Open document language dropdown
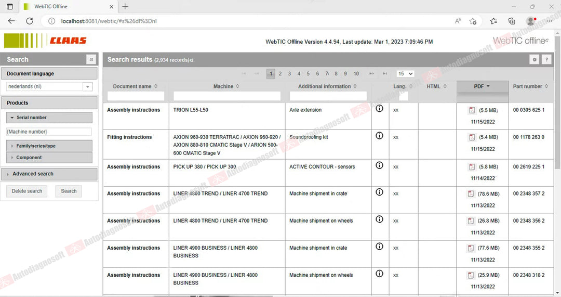Viewport: 561px width, 297px height. pyautogui.click(x=88, y=87)
